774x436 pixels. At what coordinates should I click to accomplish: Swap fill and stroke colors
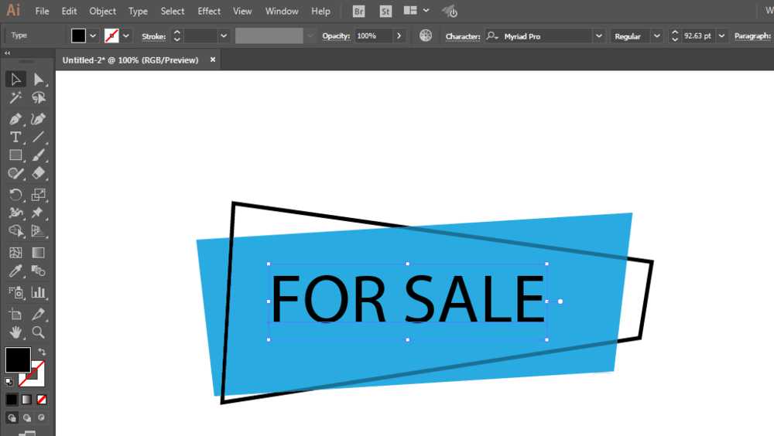[42, 353]
